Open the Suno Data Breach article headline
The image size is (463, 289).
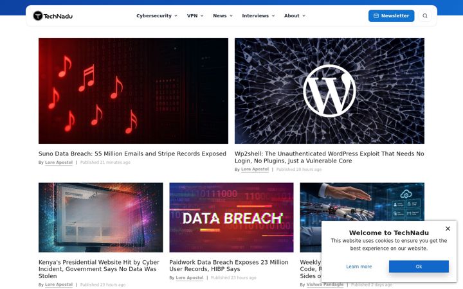coord(132,153)
